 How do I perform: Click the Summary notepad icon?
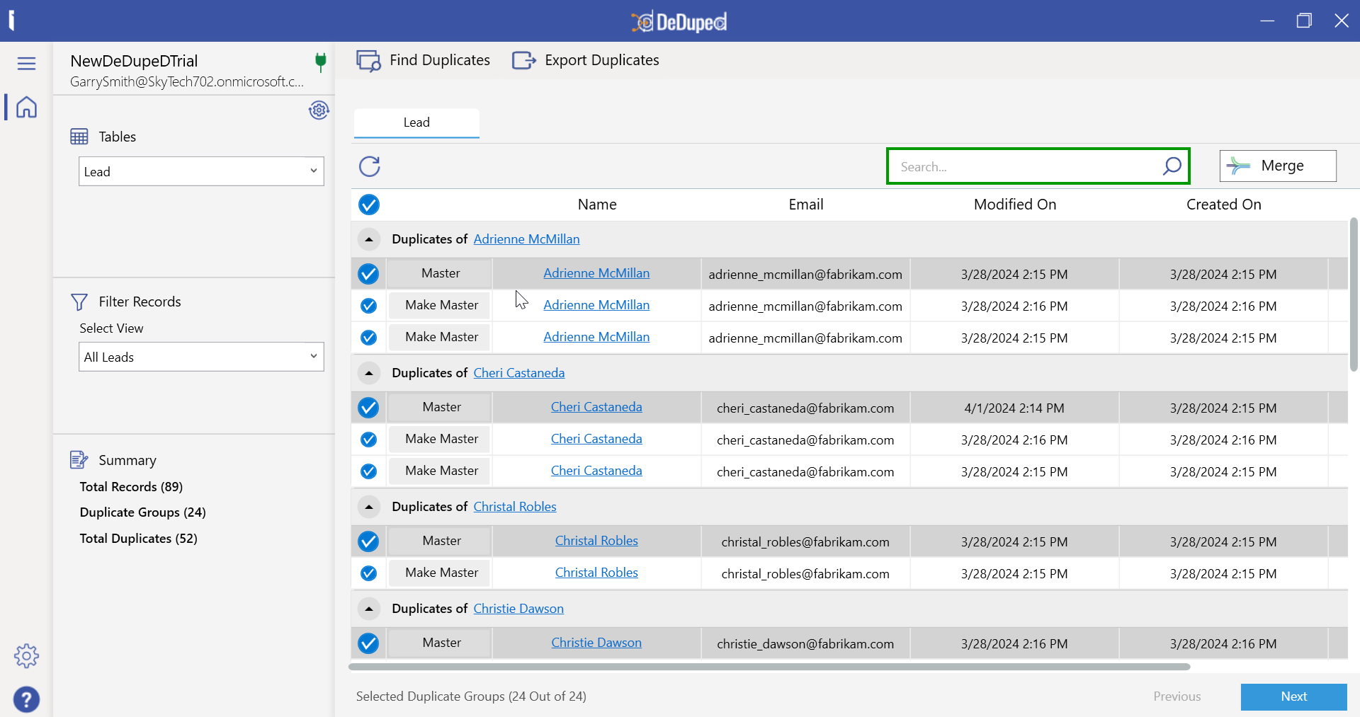79,460
